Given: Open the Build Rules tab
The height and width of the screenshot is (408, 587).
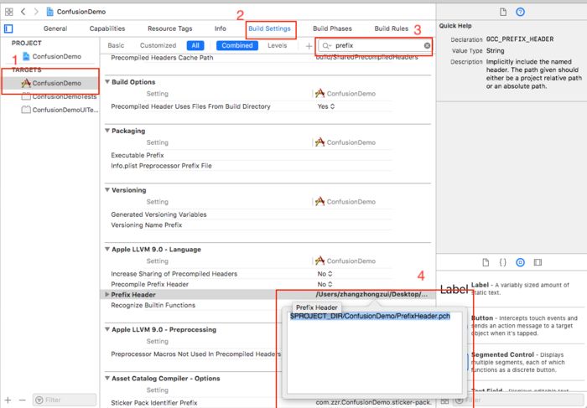Looking at the screenshot, I should click(x=392, y=28).
